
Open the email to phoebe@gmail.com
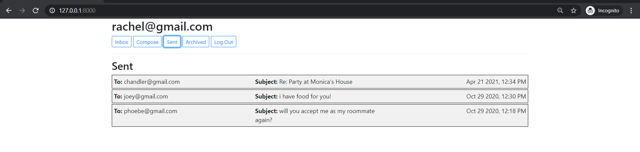[x=320, y=115]
